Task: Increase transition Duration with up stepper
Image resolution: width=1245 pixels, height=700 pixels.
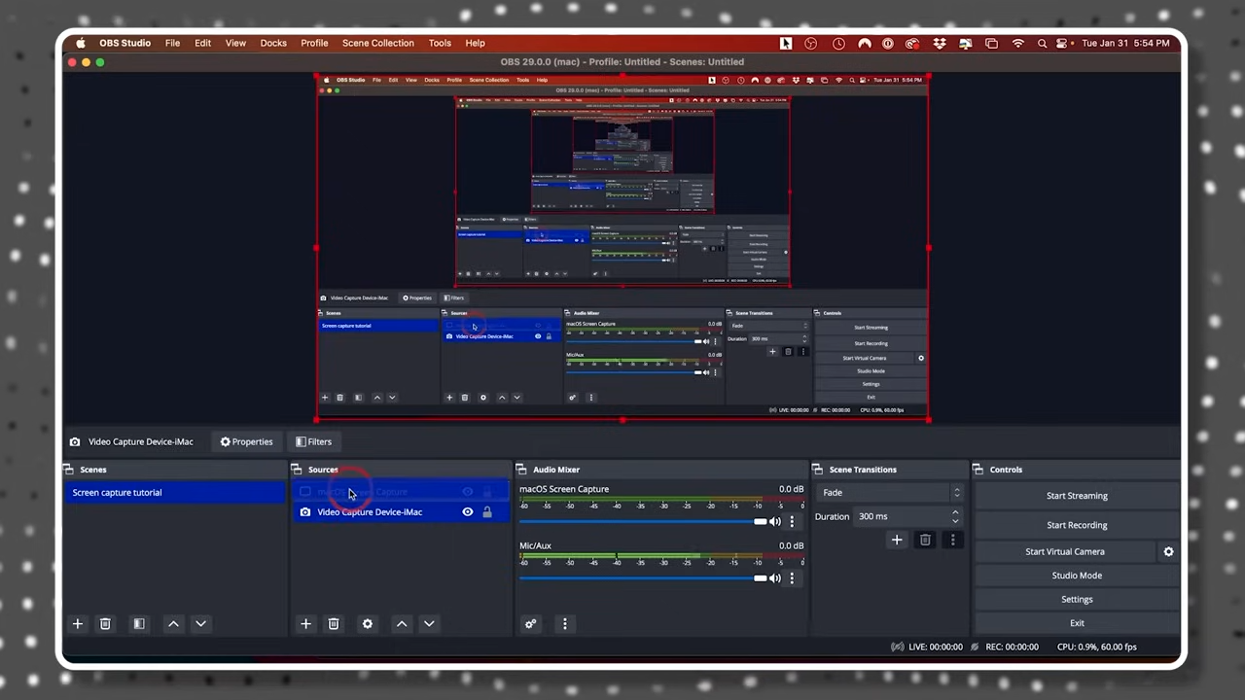Action: (955, 512)
